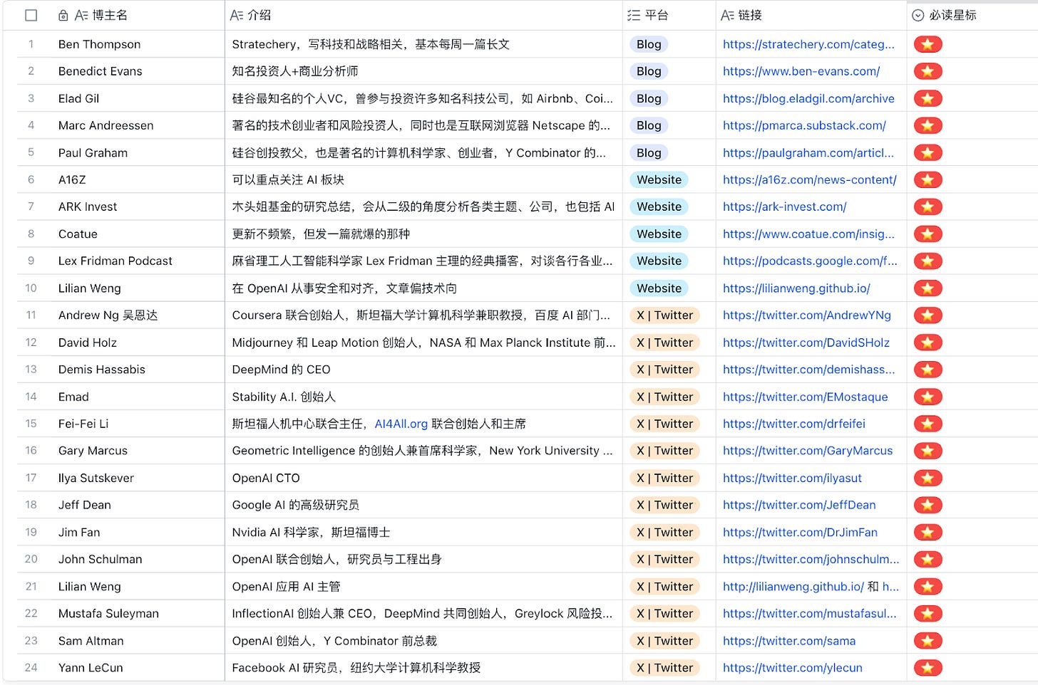Click the 'OpenAI CTO' description cell
1038x685 pixels.
pyautogui.click(x=424, y=478)
